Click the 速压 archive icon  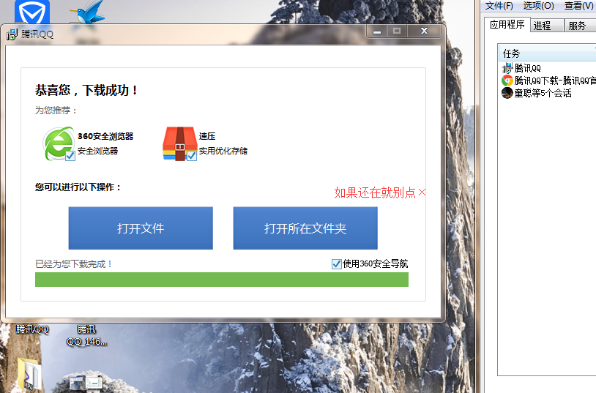pyautogui.click(x=179, y=143)
